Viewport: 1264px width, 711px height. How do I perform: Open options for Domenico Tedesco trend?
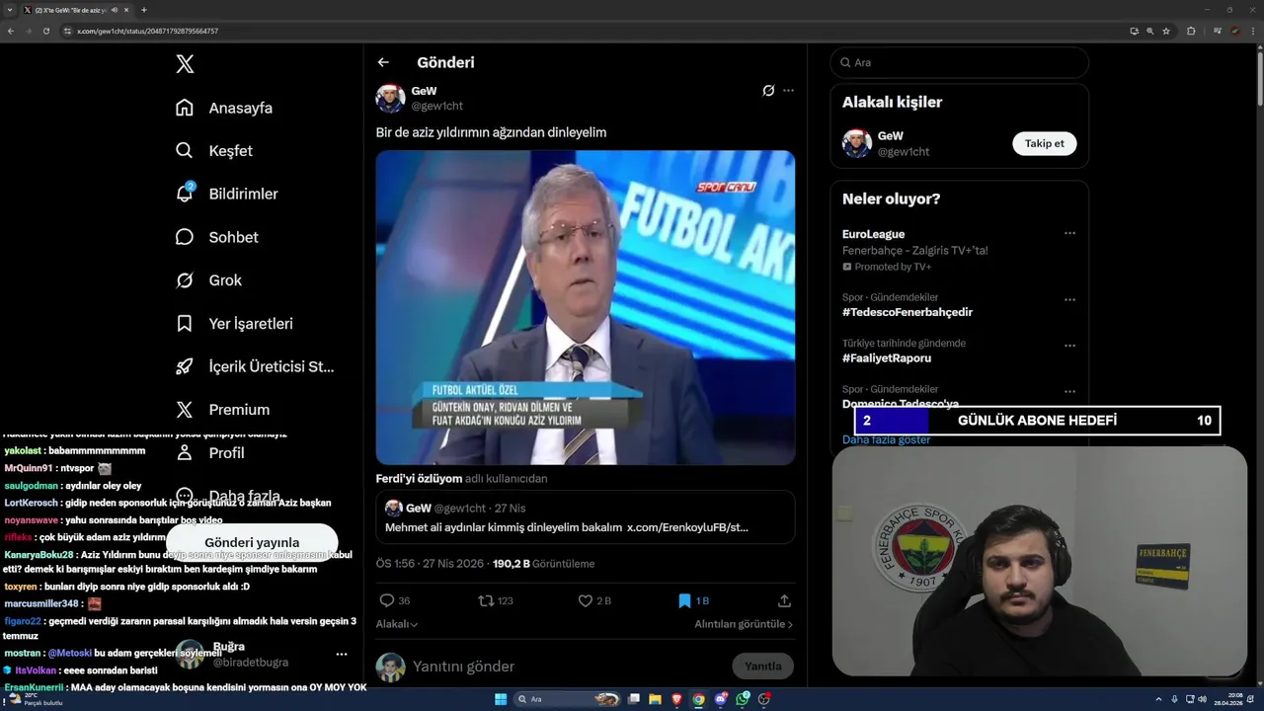coord(1069,392)
